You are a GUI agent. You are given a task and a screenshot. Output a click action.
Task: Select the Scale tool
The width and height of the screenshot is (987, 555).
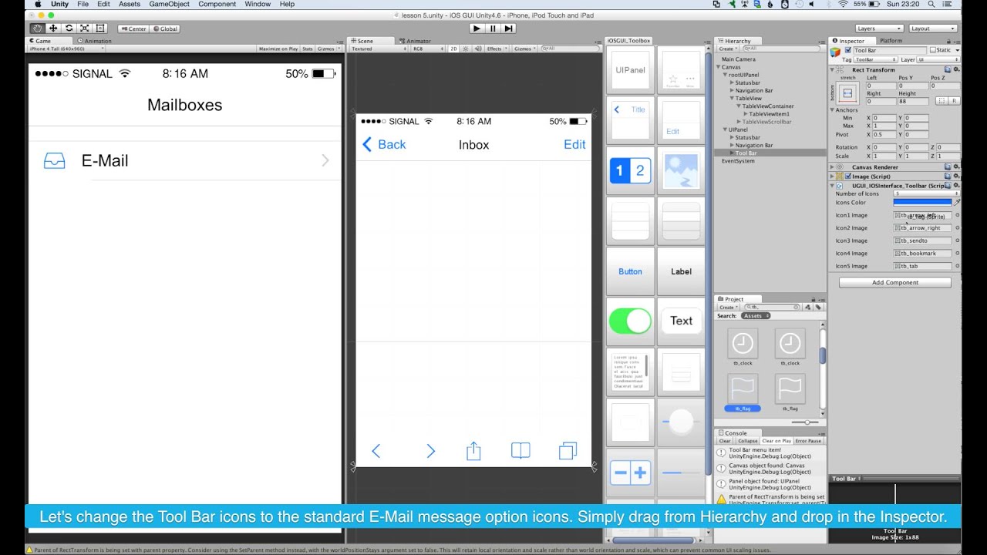[85, 29]
